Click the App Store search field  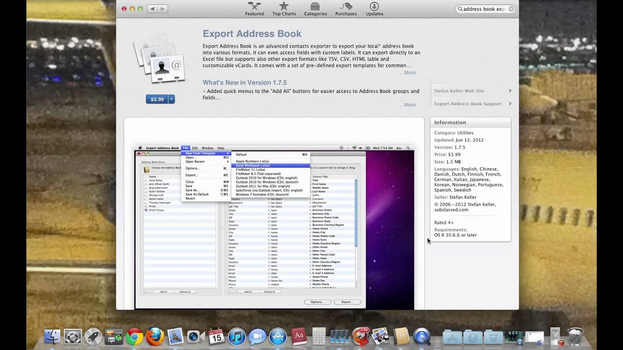pyautogui.click(x=485, y=9)
